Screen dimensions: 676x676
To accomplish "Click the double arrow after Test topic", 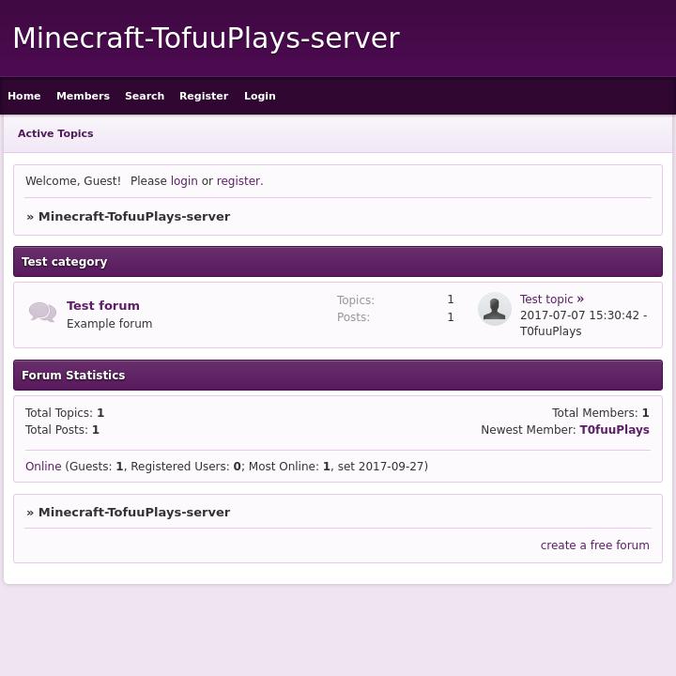I will [580, 300].
